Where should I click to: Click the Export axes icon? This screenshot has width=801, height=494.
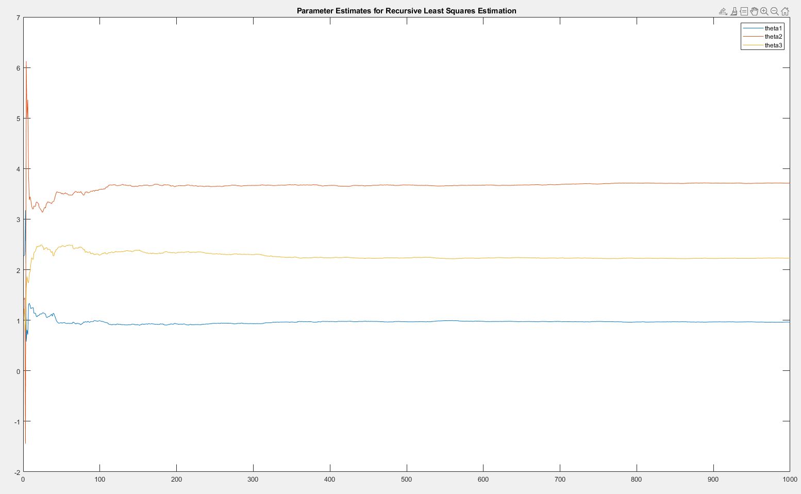pos(723,11)
